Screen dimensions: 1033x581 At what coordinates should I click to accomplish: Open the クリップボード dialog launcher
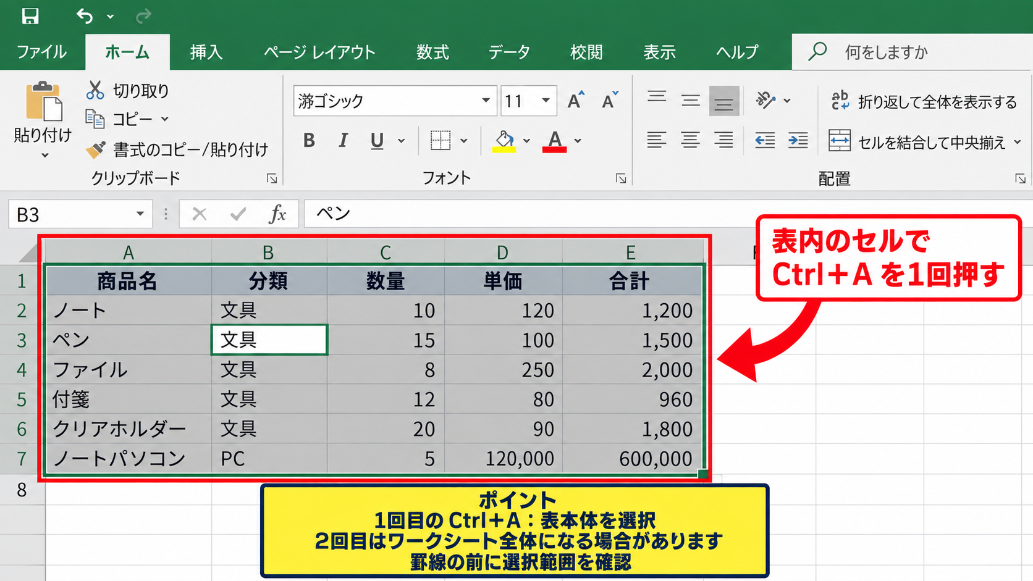272,178
